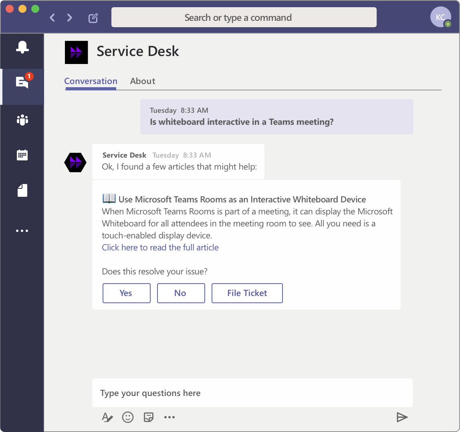The height and width of the screenshot is (432, 460).
Task: Open the emoji picker
Action: tap(128, 418)
